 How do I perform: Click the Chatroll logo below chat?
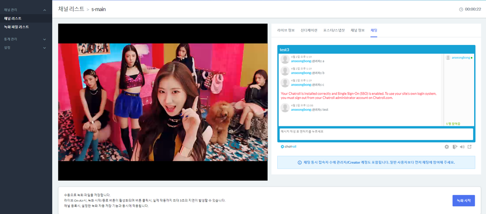pyautogui.click(x=289, y=147)
